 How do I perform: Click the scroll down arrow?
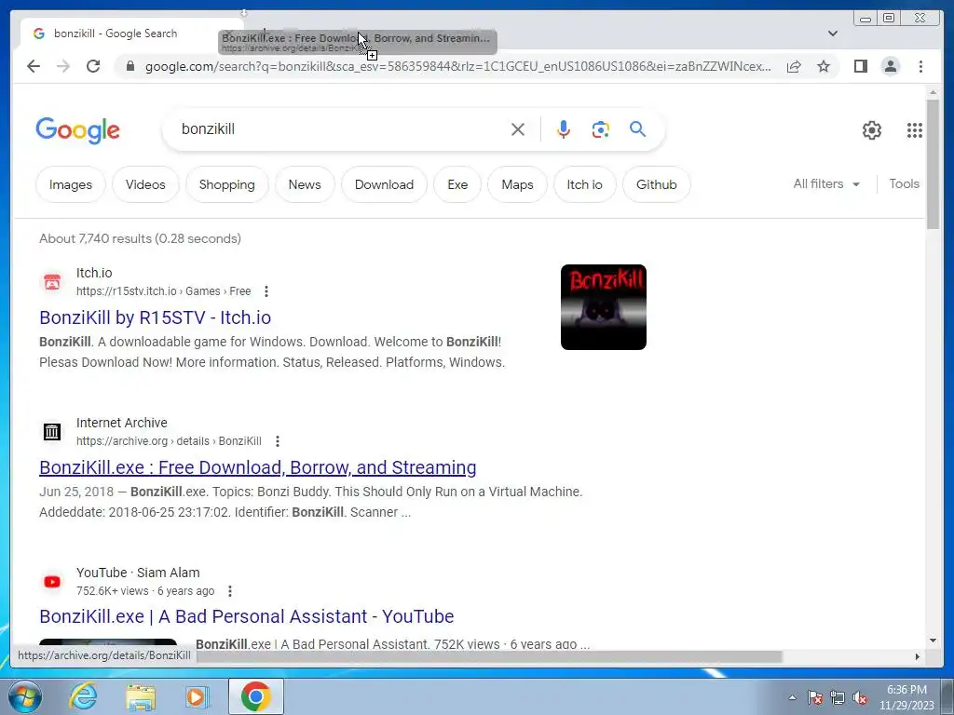click(x=933, y=641)
